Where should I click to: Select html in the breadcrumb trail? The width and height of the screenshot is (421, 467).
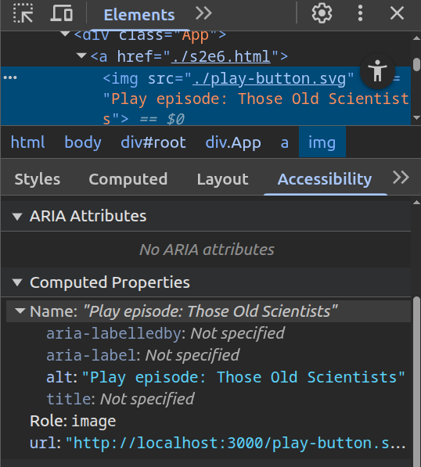pyautogui.click(x=28, y=142)
